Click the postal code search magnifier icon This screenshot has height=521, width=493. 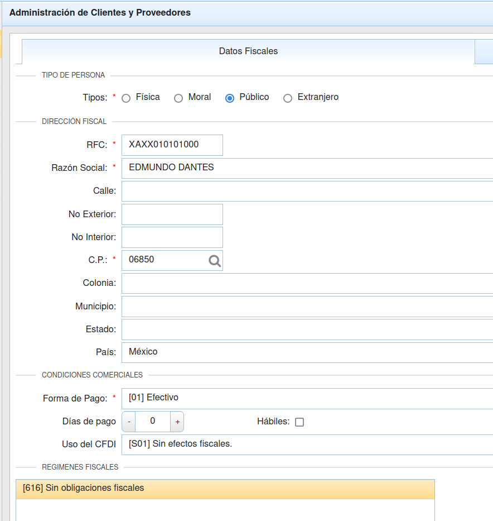215,261
